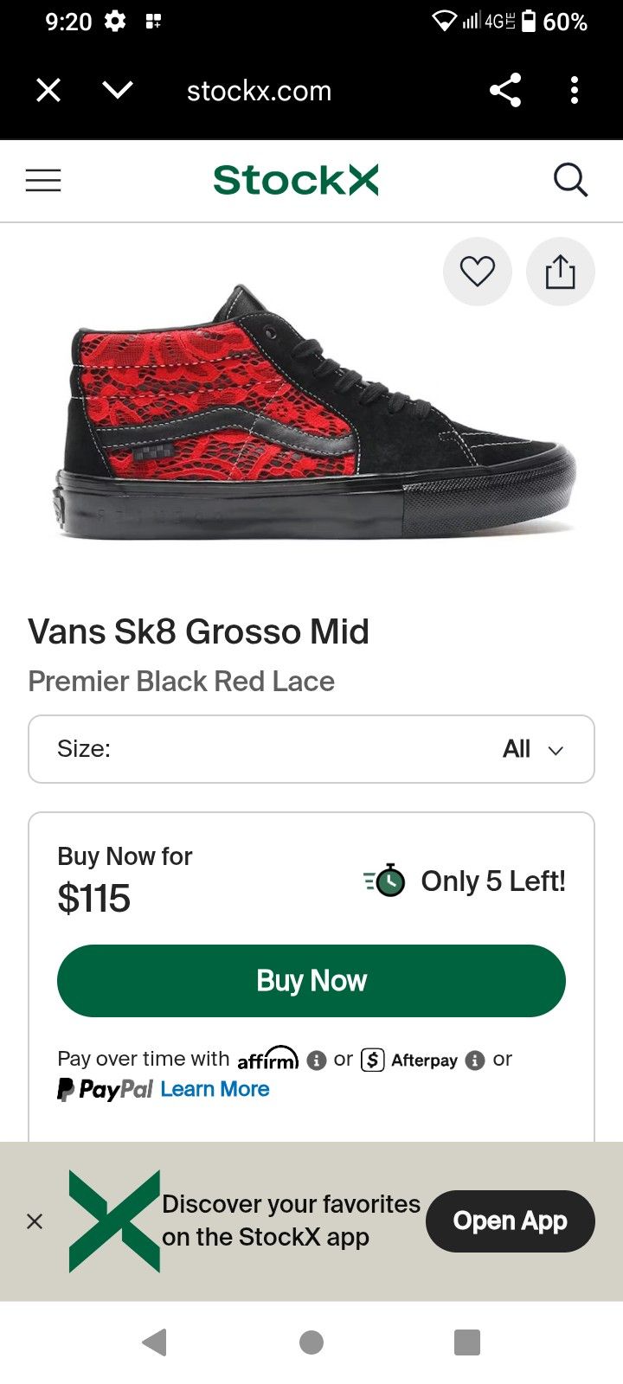Viewport: 623px width, 1384px height.
Task: Tap the Affirm info icon
Action: pos(317,1060)
